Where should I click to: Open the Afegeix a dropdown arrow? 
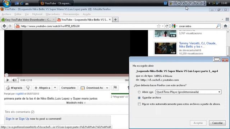tap(55, 88)
